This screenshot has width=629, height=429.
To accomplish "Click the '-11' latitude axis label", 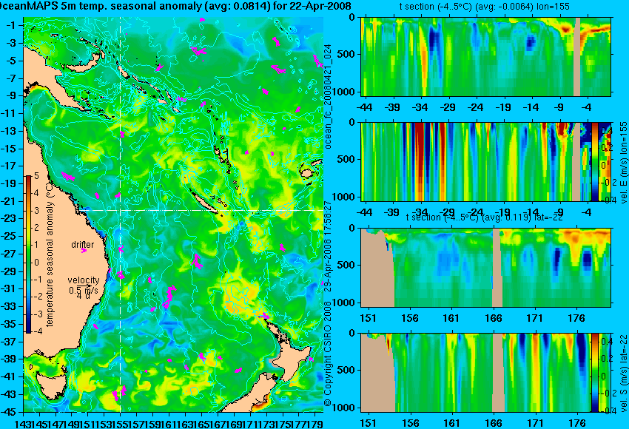I will [10, 113].
